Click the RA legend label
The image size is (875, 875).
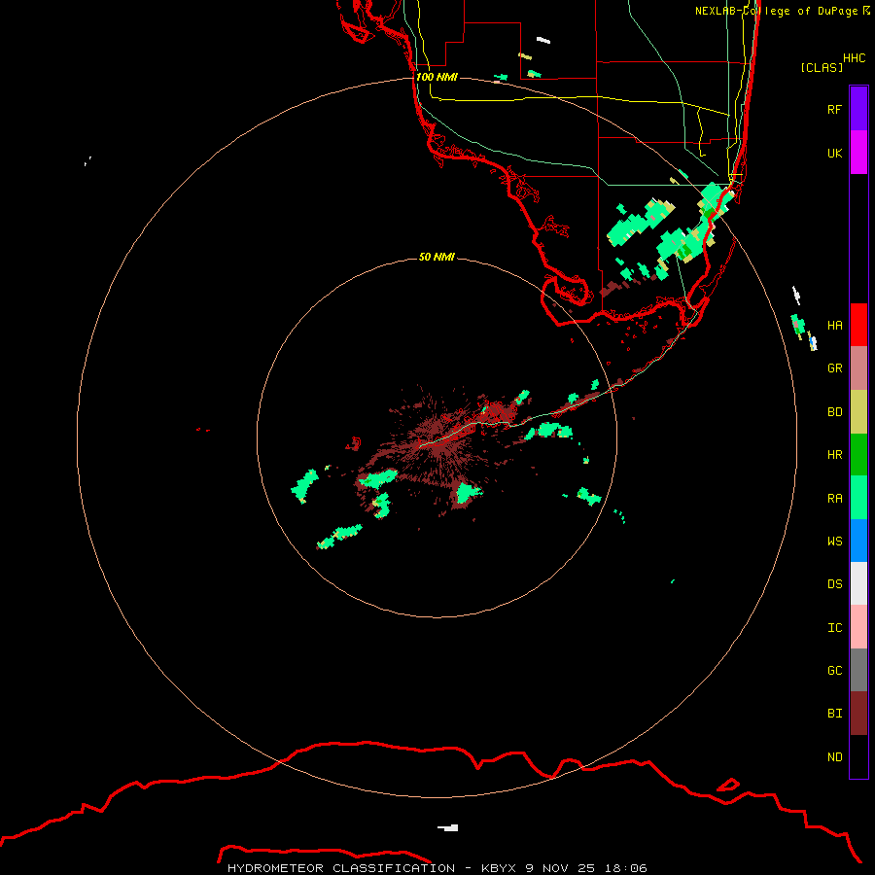click(x=834, y=499)
